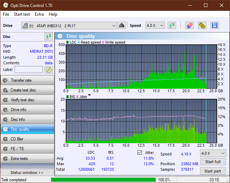Viewport: 230px width, 183px height.
Task: Click the Start part button
Action: pyautogui.click(x=213, y=171)
